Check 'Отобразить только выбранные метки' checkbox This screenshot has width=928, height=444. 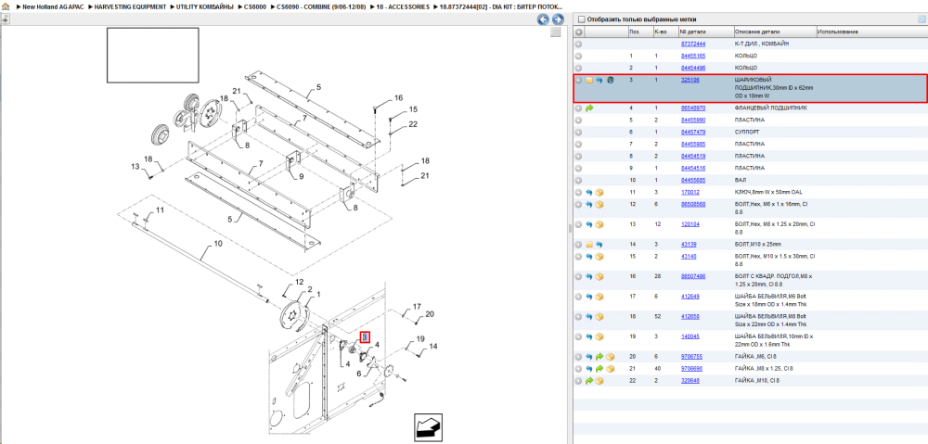pos(581,19)
